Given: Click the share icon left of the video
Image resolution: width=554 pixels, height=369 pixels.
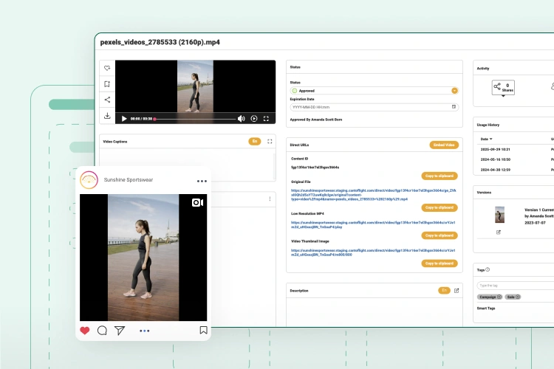Looking at the screenshot, I should click(x=107, y=100).
